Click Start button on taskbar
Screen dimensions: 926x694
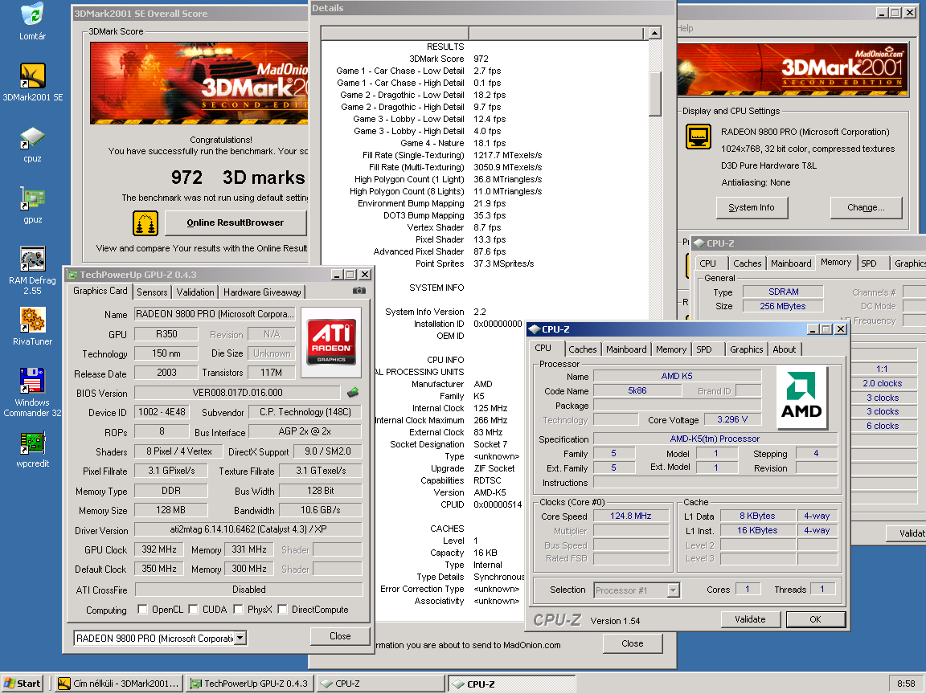pyautogui.click(x=23, y=684)
